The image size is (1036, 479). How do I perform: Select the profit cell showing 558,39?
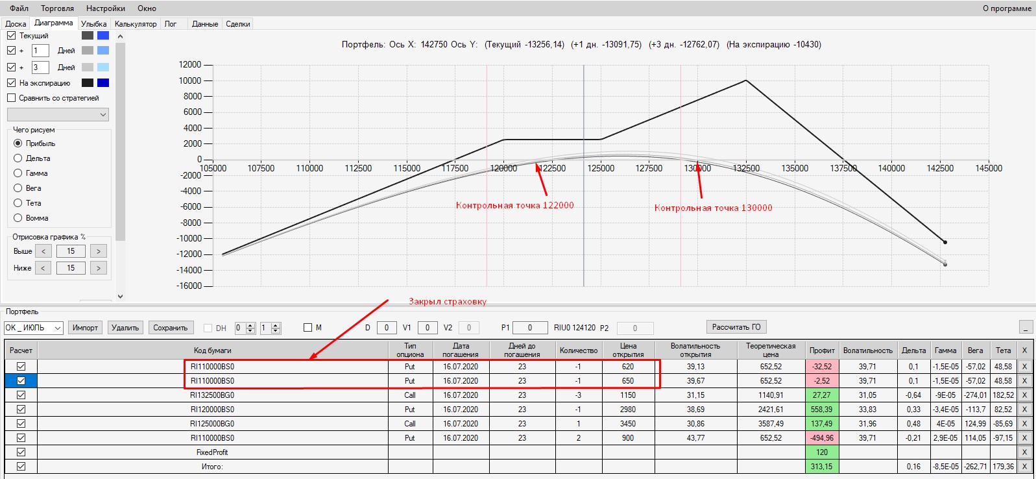coord(822,410)
